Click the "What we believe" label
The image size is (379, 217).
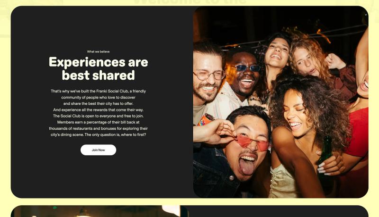coord(98,51)
